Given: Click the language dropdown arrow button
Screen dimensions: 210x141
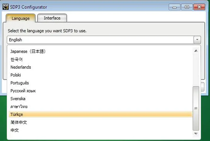Looking at the screenshot, I should 197,40.
